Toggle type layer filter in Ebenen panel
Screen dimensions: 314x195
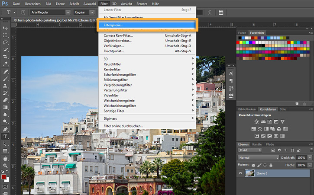click(x=286, y=150)
